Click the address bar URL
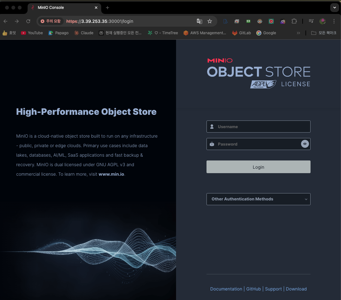This screenshot has width=341, height=300. click(x=100, y=21)
